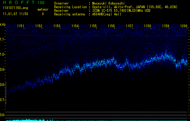Click the cyan amplitude graph at the bottom
The width and height of the screenshot is (190, 121).
[x=27, y=120]
